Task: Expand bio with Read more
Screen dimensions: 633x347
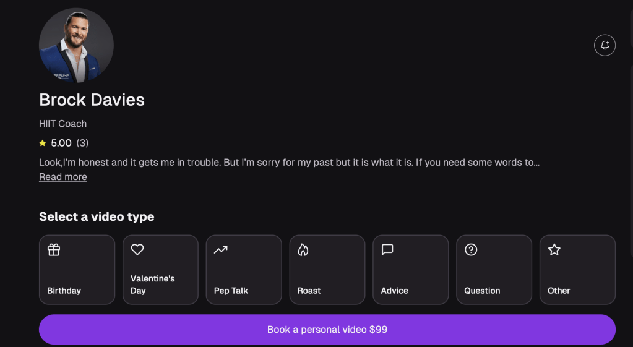Action: [x=62, y=177]
